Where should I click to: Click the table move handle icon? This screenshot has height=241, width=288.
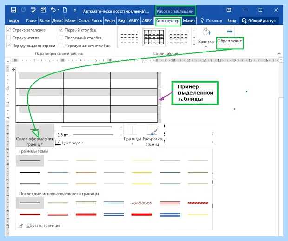coord(13,69)
